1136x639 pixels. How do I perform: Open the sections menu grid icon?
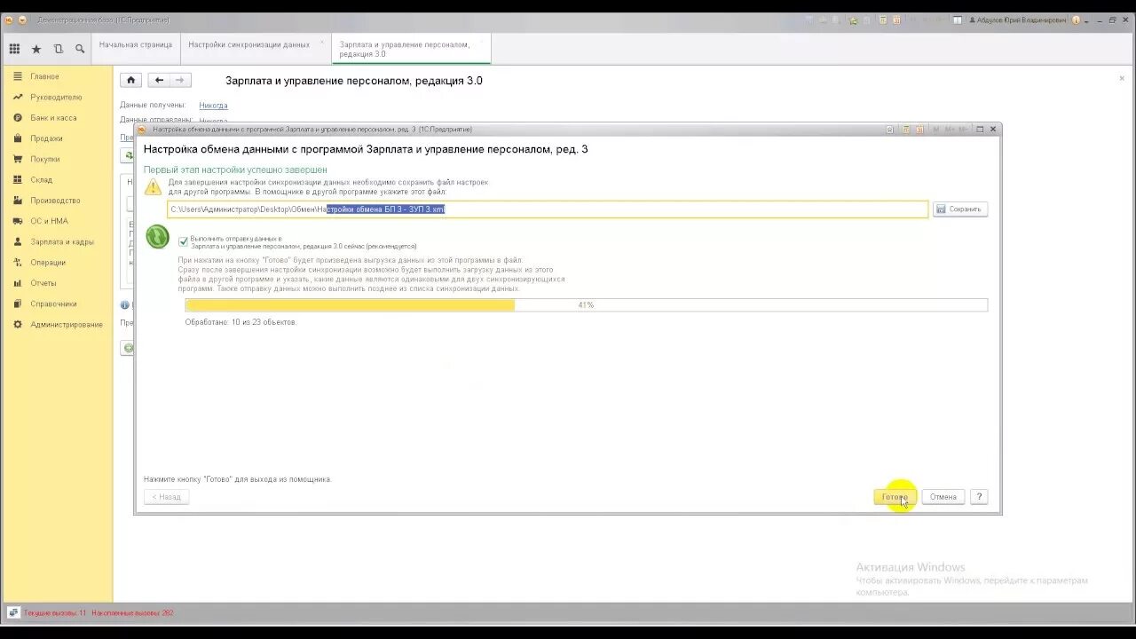pyautogui.click(x=14, y=49)
